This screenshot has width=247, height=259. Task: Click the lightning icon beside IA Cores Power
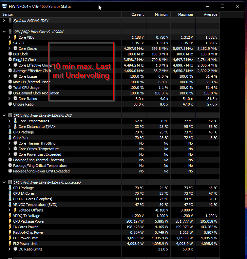point(10,227)
